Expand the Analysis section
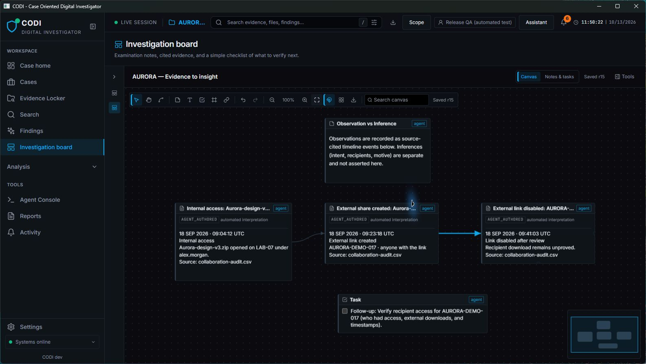This screenshot has height=364, width=646. tap(52, 167)
